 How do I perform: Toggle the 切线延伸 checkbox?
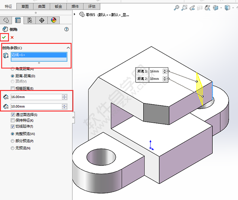13,126
